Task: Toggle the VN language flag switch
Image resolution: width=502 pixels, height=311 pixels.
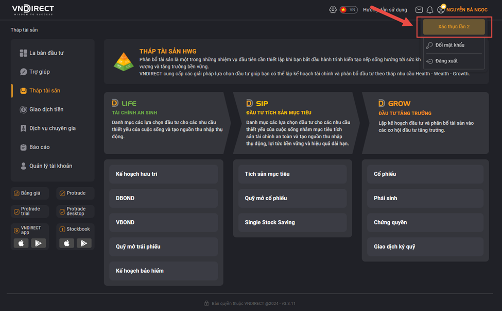Action: (349, 10)
